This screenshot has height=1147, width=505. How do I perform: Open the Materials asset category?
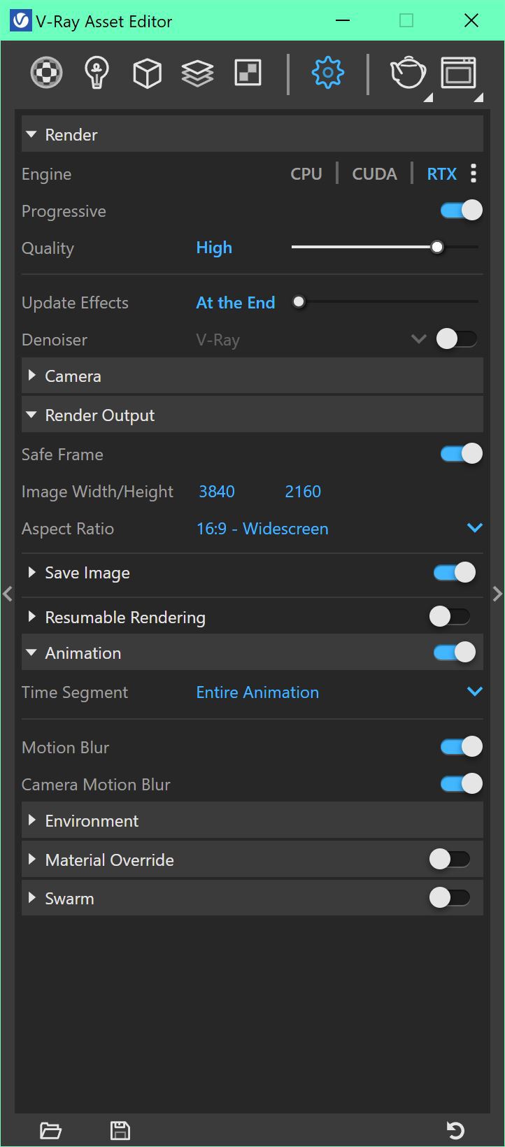47,72
